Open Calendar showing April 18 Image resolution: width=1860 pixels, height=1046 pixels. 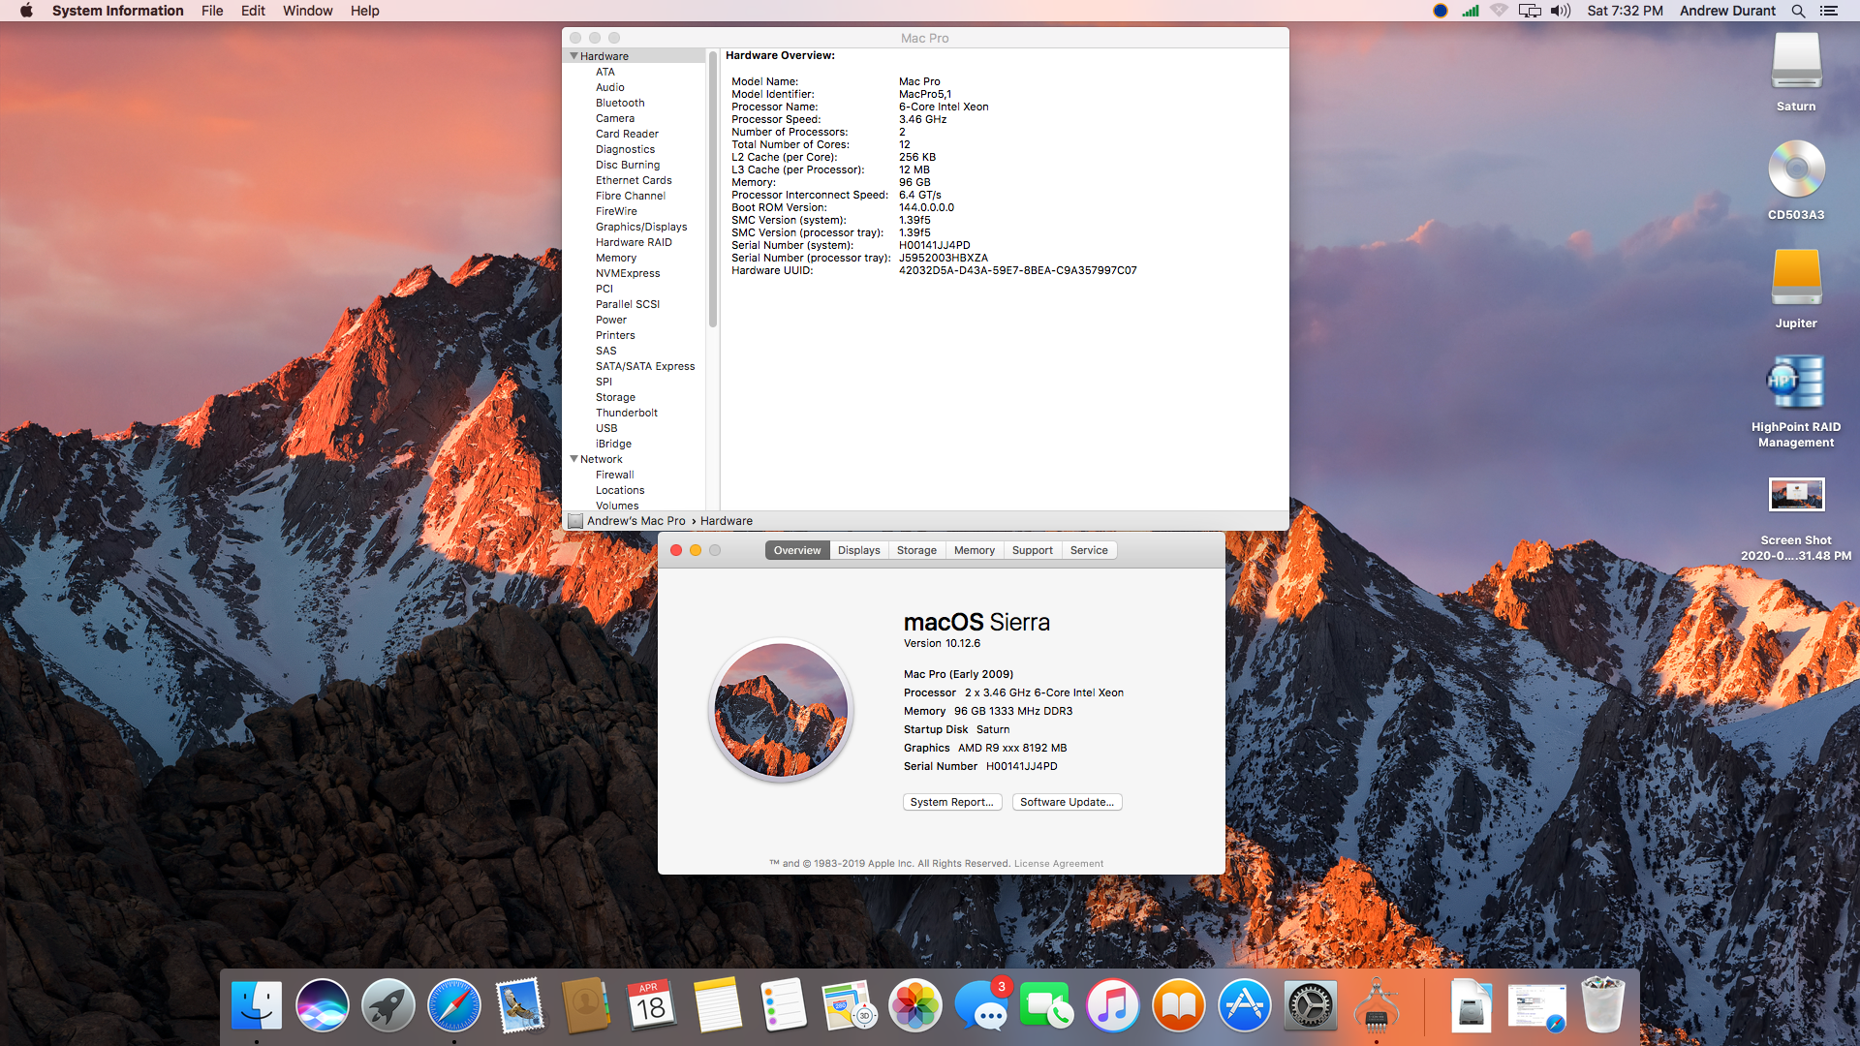point(652,1005)
